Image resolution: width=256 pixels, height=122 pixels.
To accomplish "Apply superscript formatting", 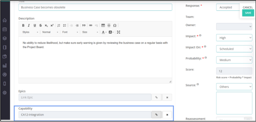I will click(x=52, y=26).
